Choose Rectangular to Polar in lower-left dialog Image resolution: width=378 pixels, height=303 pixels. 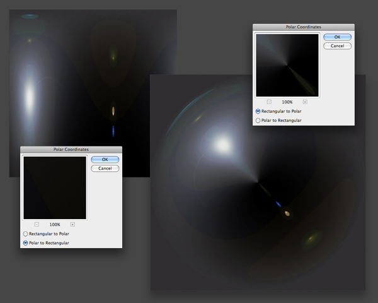point(26,234)
